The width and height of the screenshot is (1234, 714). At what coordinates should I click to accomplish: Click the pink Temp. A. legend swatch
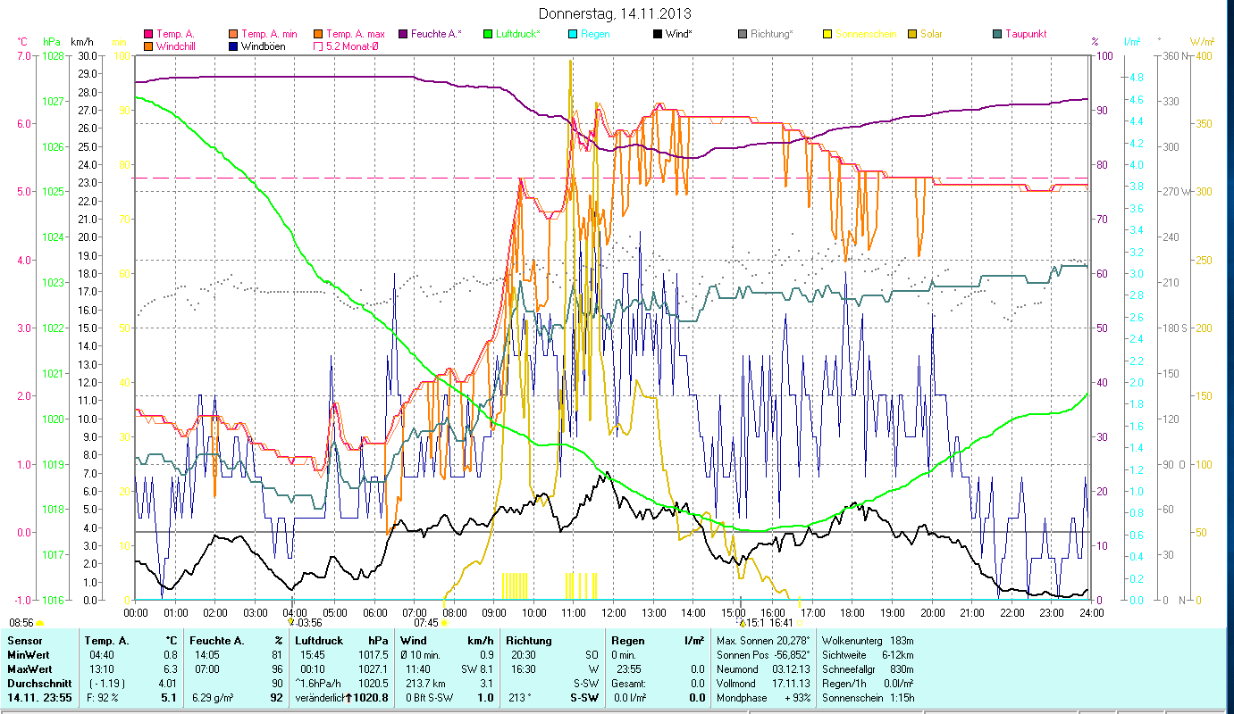click(x=148, y=34)
